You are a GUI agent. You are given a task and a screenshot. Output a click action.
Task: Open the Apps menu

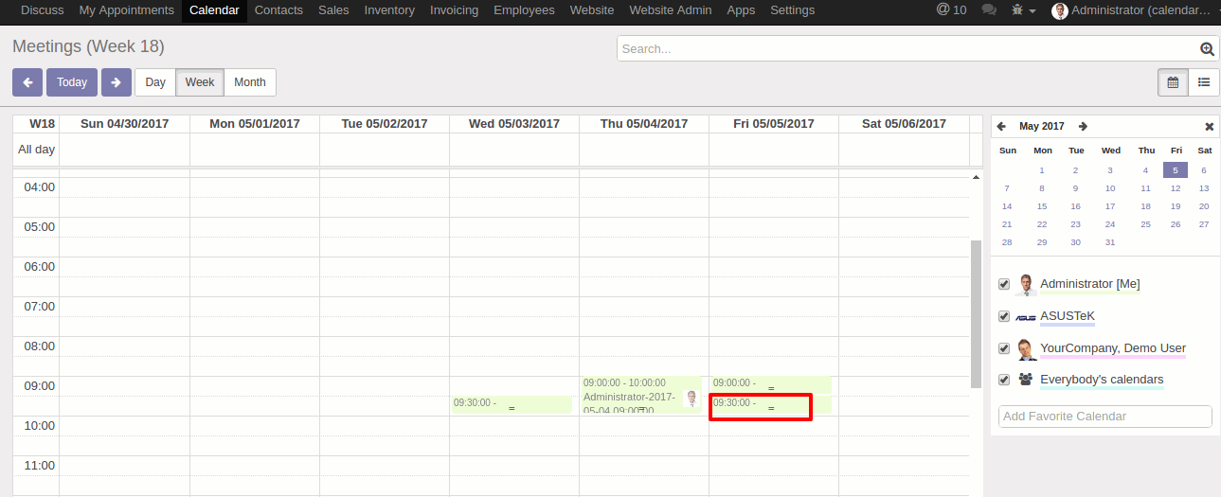(741, 10)
